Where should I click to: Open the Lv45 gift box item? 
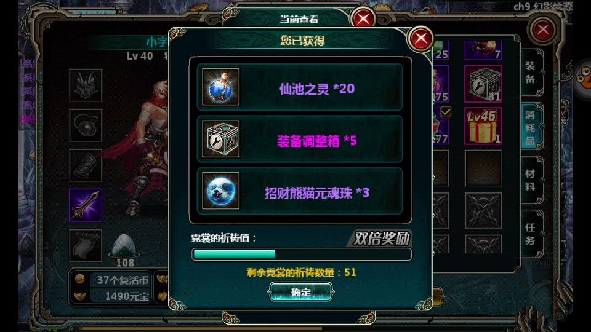pos(483,126)
